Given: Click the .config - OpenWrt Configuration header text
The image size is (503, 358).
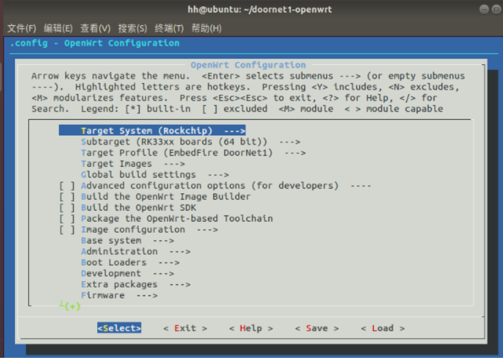Looking at the screenshot, I should (x=95, y=43).
